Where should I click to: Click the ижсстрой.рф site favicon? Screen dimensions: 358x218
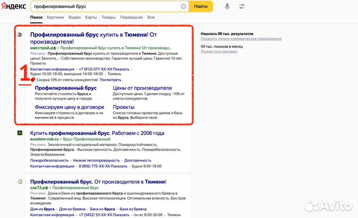tap(20, 35)
